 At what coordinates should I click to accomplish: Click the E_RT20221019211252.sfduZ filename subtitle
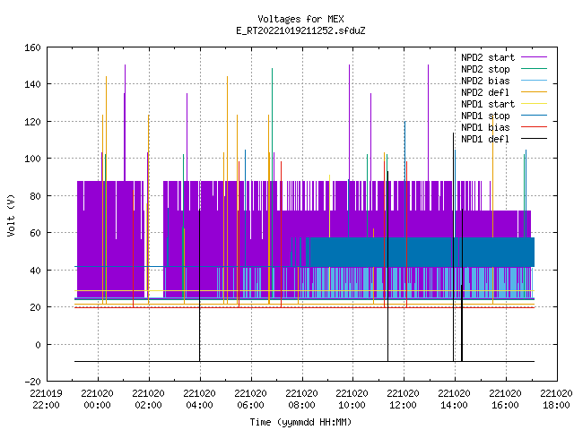point(300,30)
